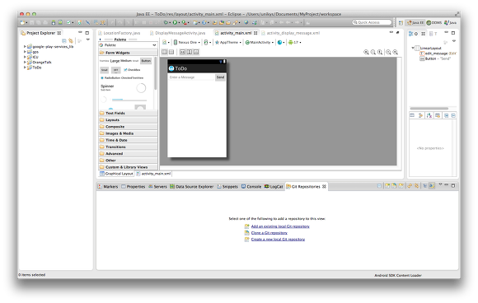Click the Enter a Message field in preview
478x303 pixels.
[x=191, y=77]
